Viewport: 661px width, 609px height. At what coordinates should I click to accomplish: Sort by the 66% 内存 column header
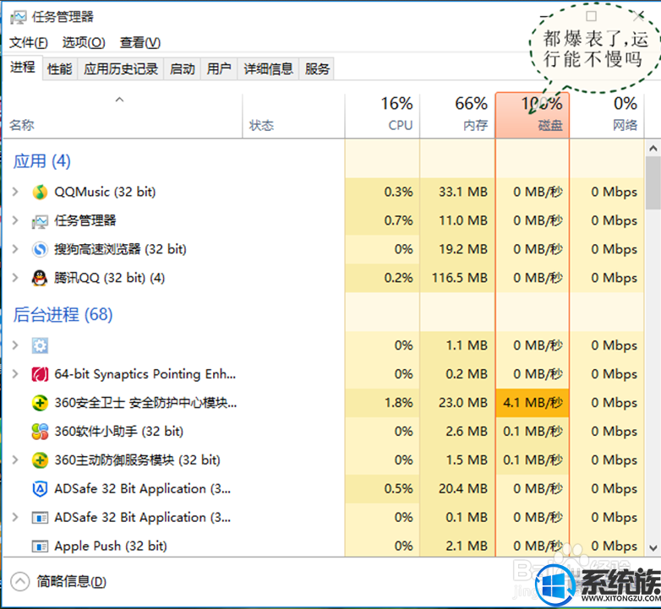(x=457, y=116)
